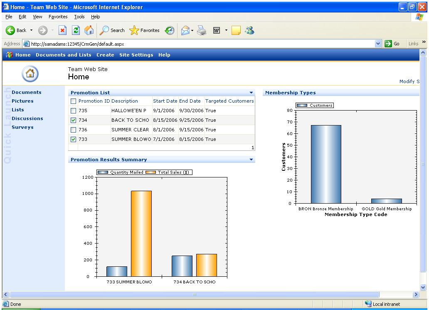Click the horizontal scrollbar thumb
This screenshot has height=310, width=429.
195,295
